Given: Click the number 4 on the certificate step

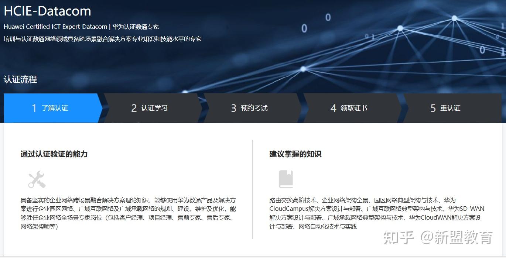Looking at the screenshot, I should (x=333, y=108).
